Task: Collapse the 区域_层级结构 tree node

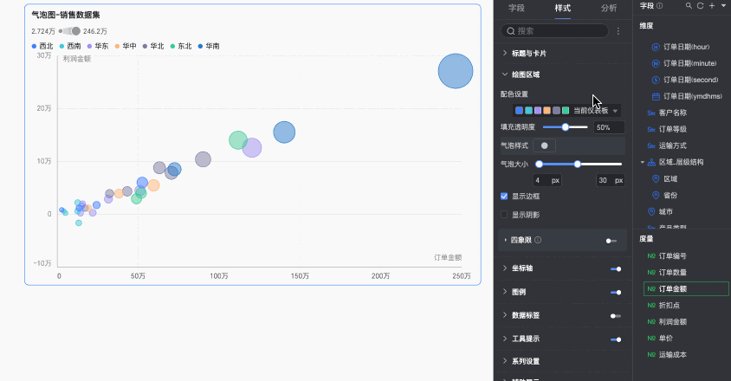Action: pyautogui.click(x=643, y=162)
